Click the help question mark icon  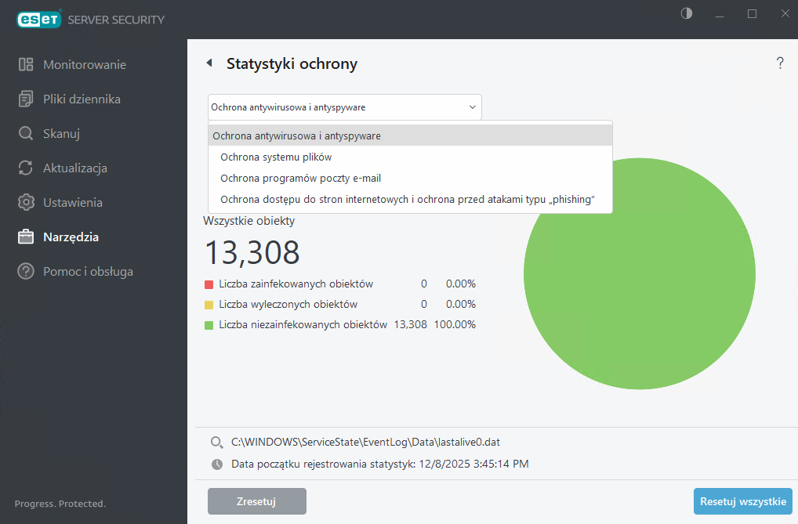tap(780, 63)
